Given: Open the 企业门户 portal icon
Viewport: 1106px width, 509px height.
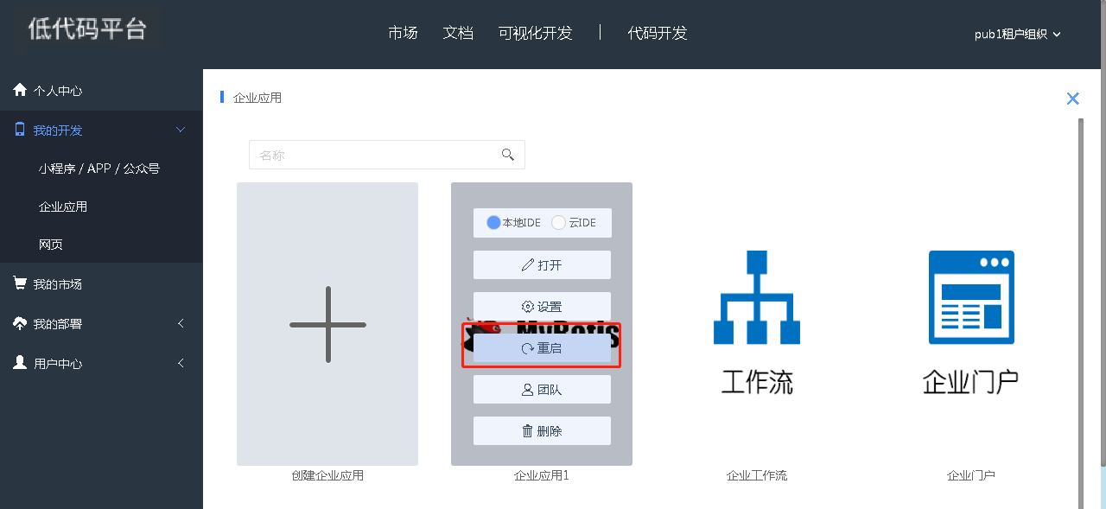Looking at the screenshot, I should 970,298.
